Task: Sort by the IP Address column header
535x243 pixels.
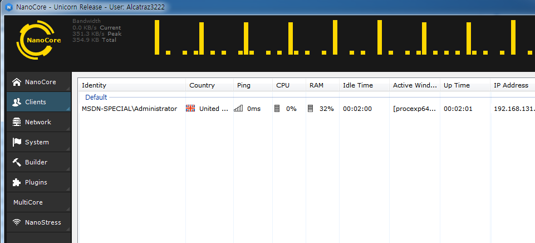Action: 513,85
